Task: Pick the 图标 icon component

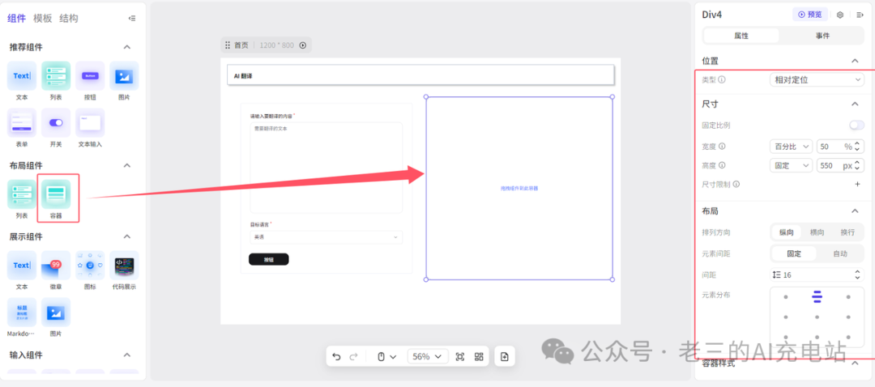Action: tap(90, 265)
